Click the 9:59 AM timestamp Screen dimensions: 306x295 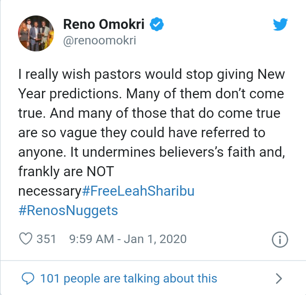click(91, 239)
